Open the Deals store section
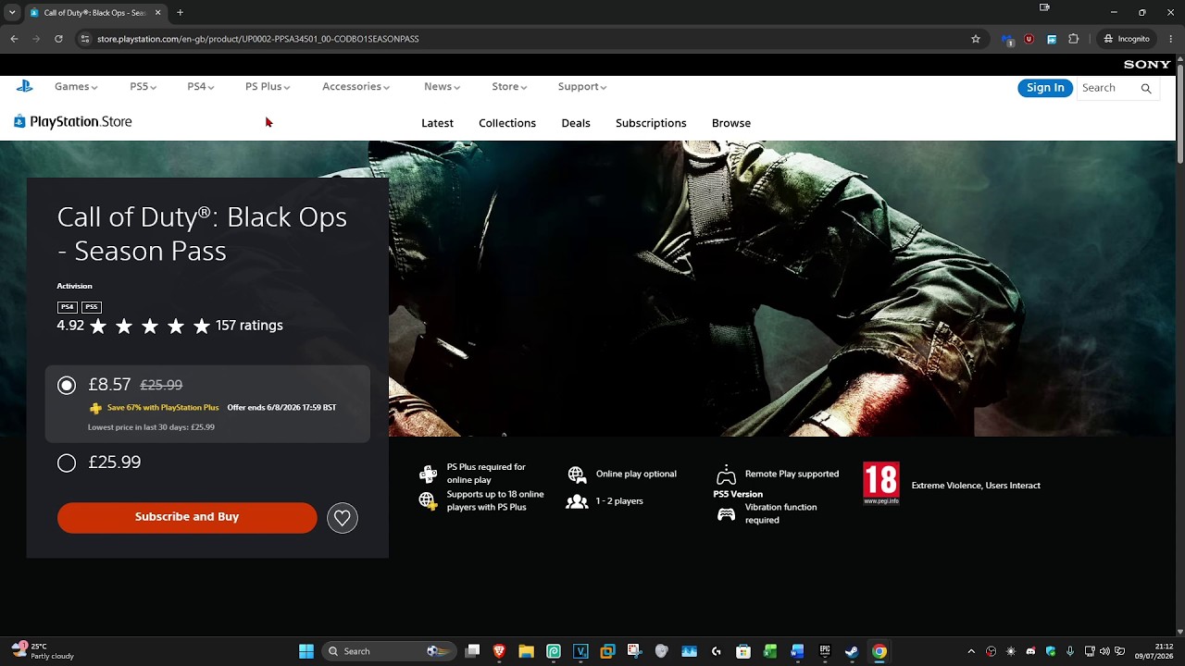This screenshot has height=666, width=1185. (576, 123)
